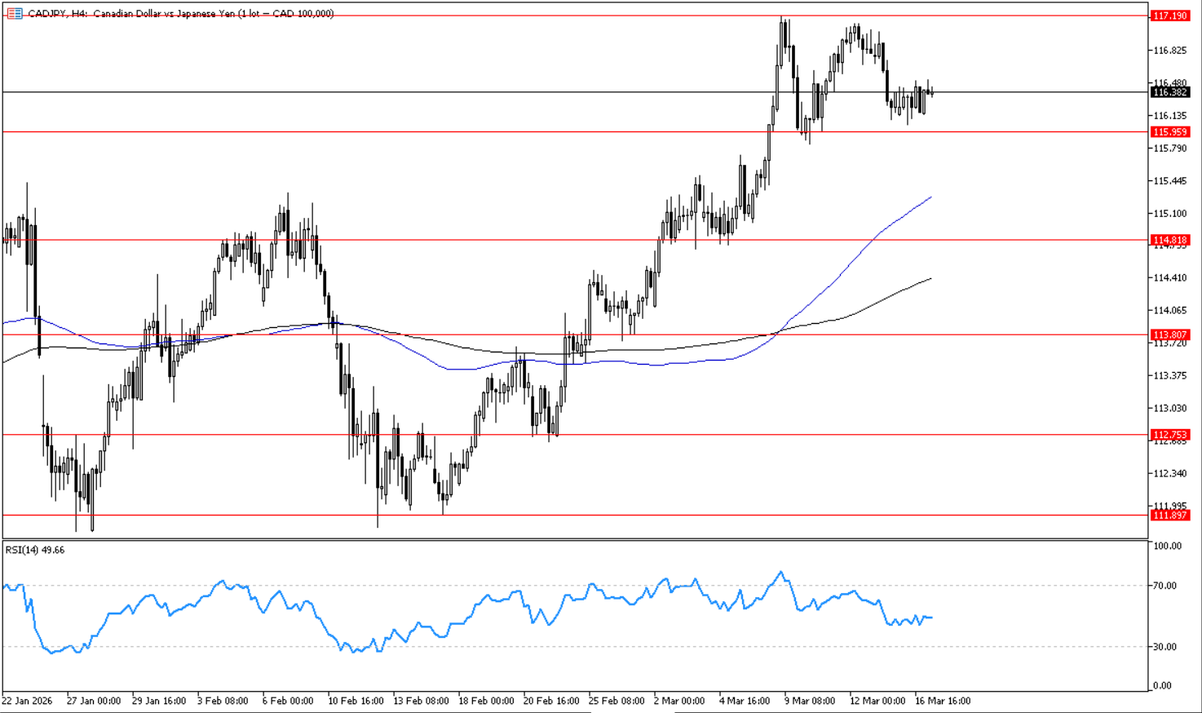
Task: Click the CADJPY, H4 chart title text
Action: tap(179, 14)
